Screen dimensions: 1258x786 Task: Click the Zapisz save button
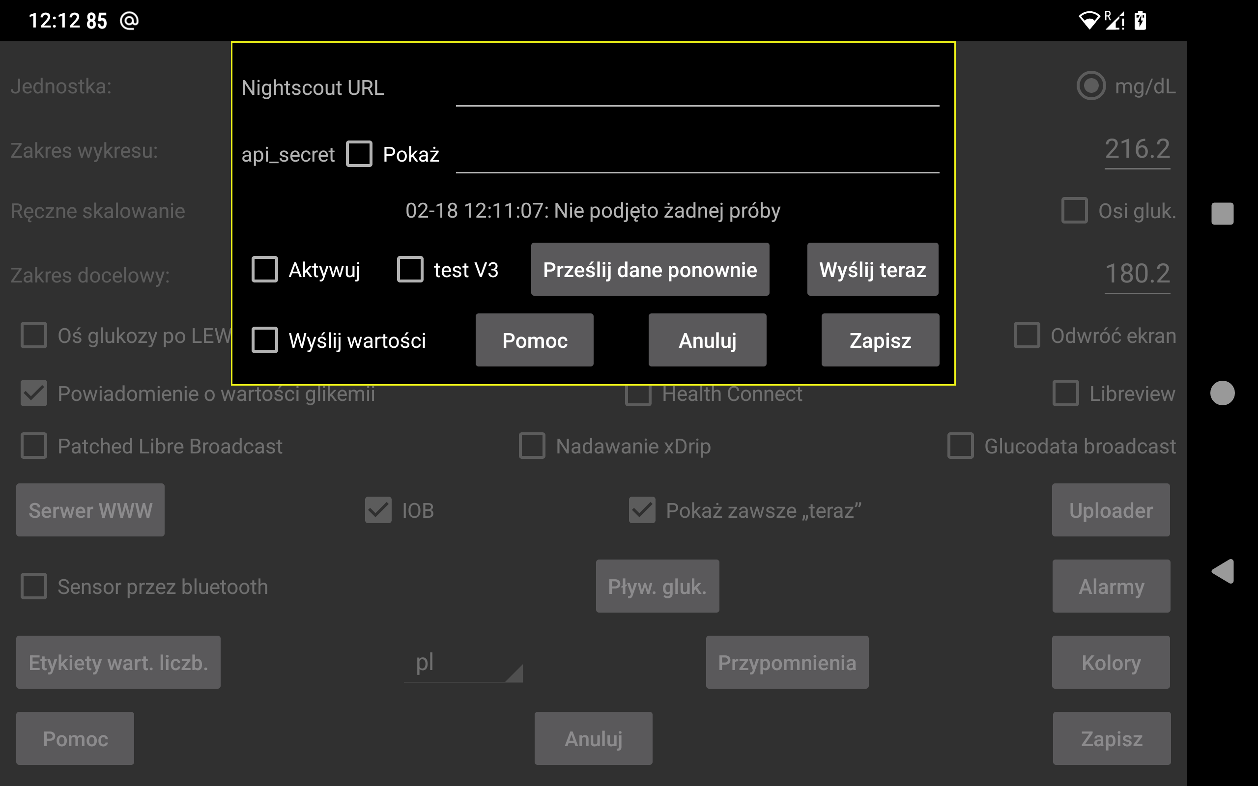[x=879, y=340]
